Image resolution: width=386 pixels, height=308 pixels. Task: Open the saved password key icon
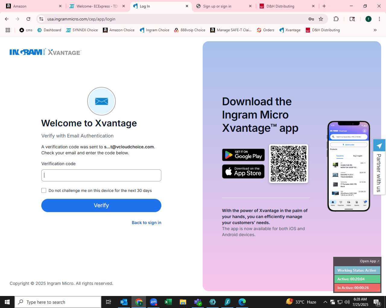[x=311, y=19]
